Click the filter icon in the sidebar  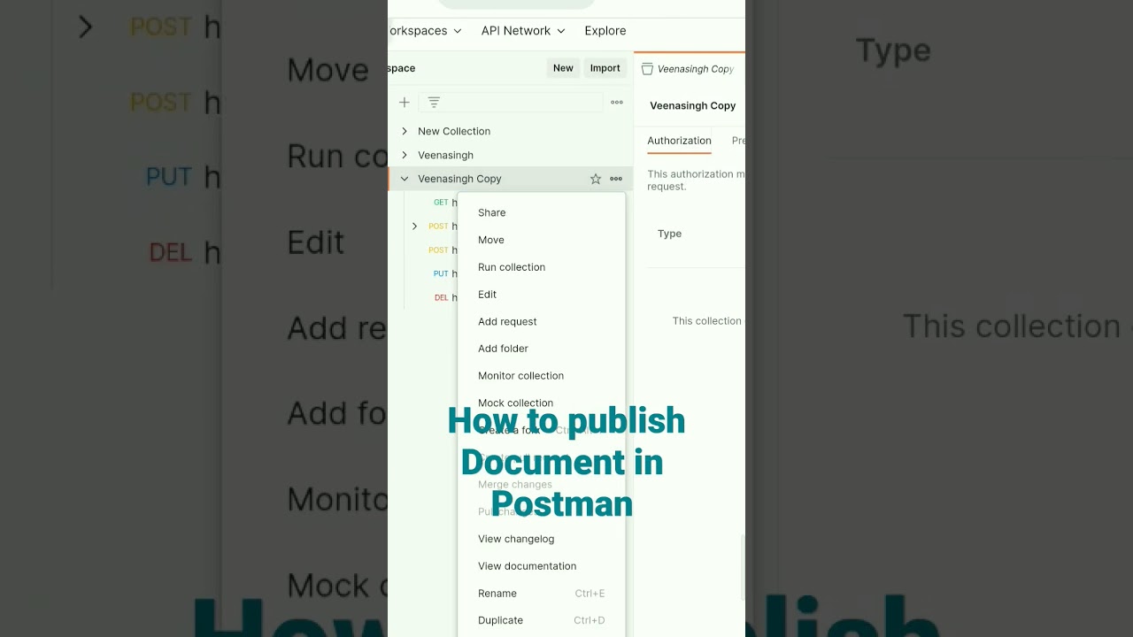(x=434, y=103)
